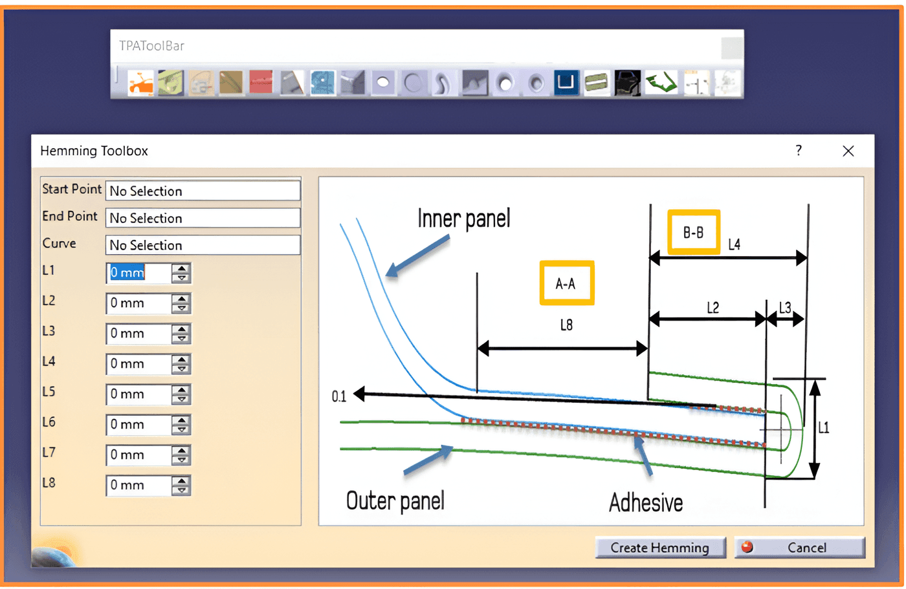Select the oval flanged hole icon
The image size is (906, 589).
pyautogui.click(x=535, y=83)
